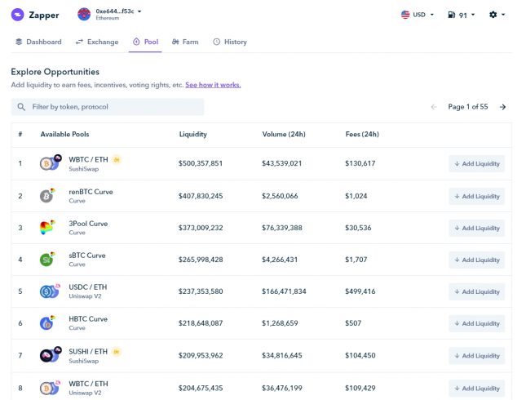Click the HBTC Curve pool icon
This screenshot has width=526, height=400.
click(47, 323)
